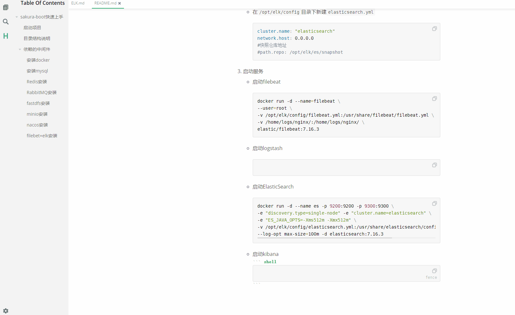Collapse the 依赖的中间件 section
Image resolution: width=515 pixels, height=315 pixels.
coord(20,49)
